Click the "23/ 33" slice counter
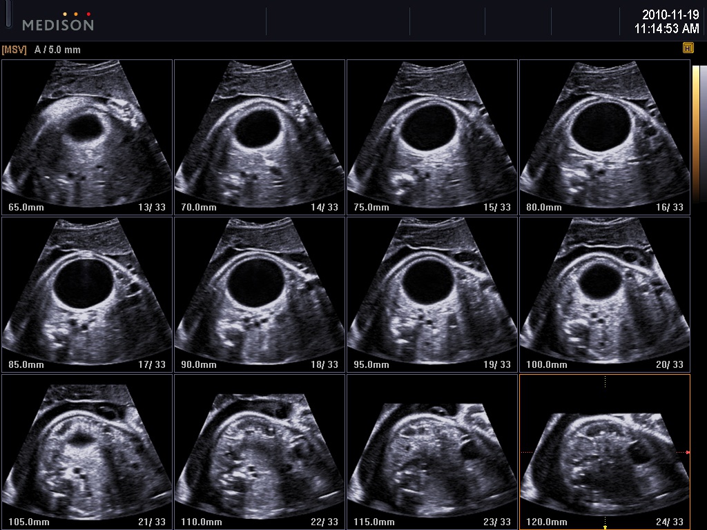The height and width of the screenshot is (530, 707). [497, 522]
